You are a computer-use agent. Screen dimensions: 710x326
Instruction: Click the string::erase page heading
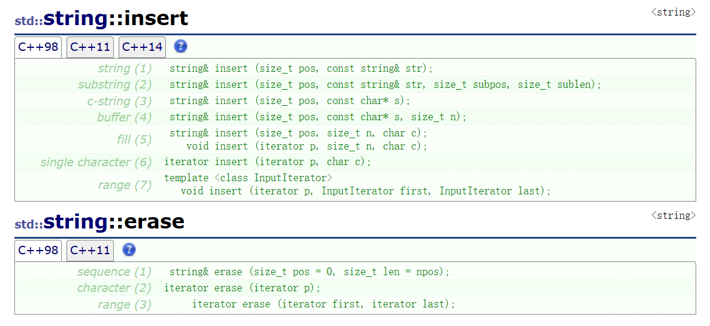tap(114, 222)
